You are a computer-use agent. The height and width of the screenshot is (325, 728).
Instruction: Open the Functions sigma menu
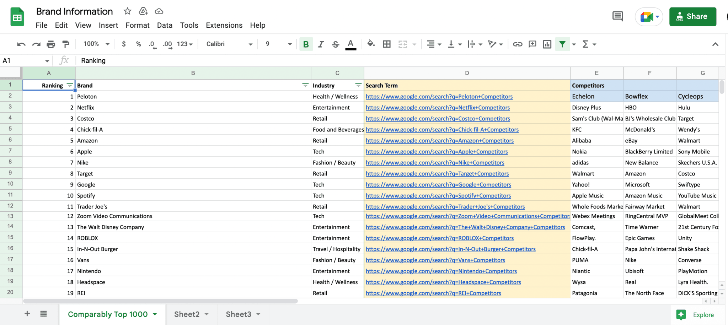click(x=589, y=44)
